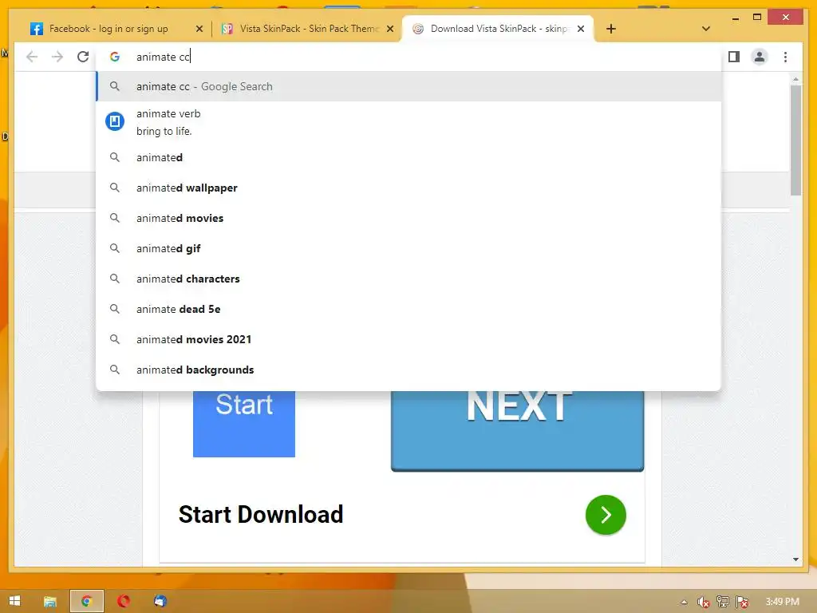Choose 'animate verb bring to life' definition suggestion

click(x=408, y=122)
